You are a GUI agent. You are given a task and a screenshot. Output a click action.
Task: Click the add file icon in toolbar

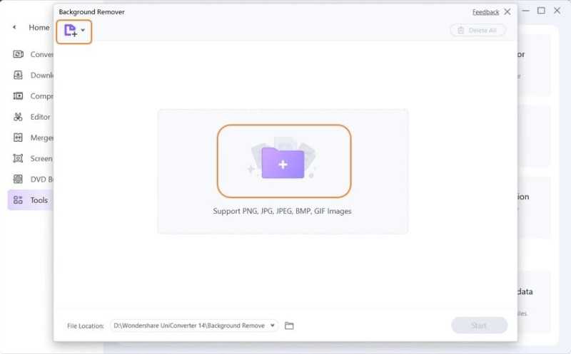71,31
